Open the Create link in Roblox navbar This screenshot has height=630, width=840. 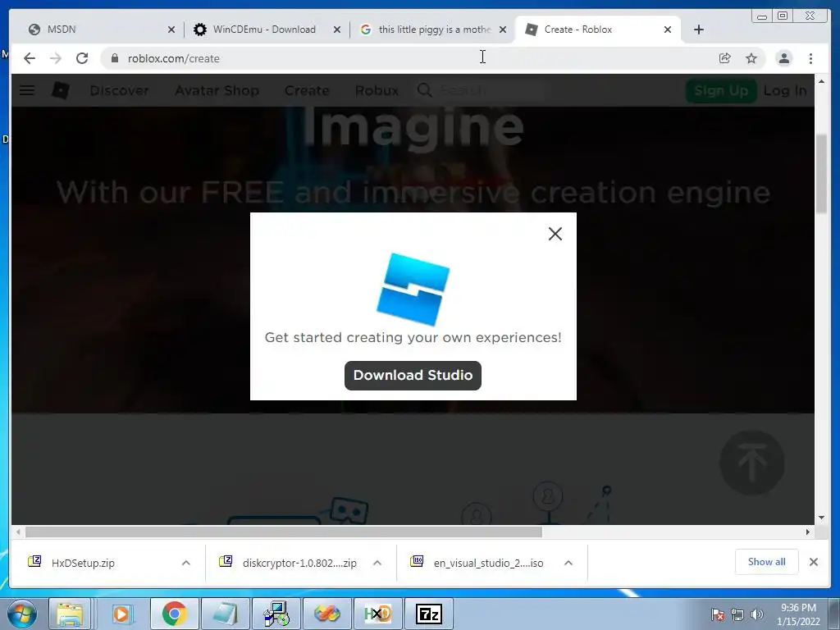(x=307, y=90)
